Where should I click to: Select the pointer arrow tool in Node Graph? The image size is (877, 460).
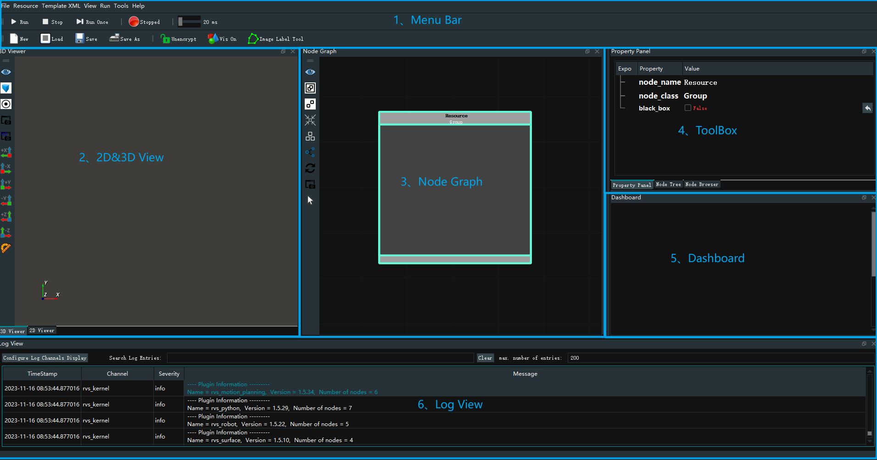tap(310, 200)
